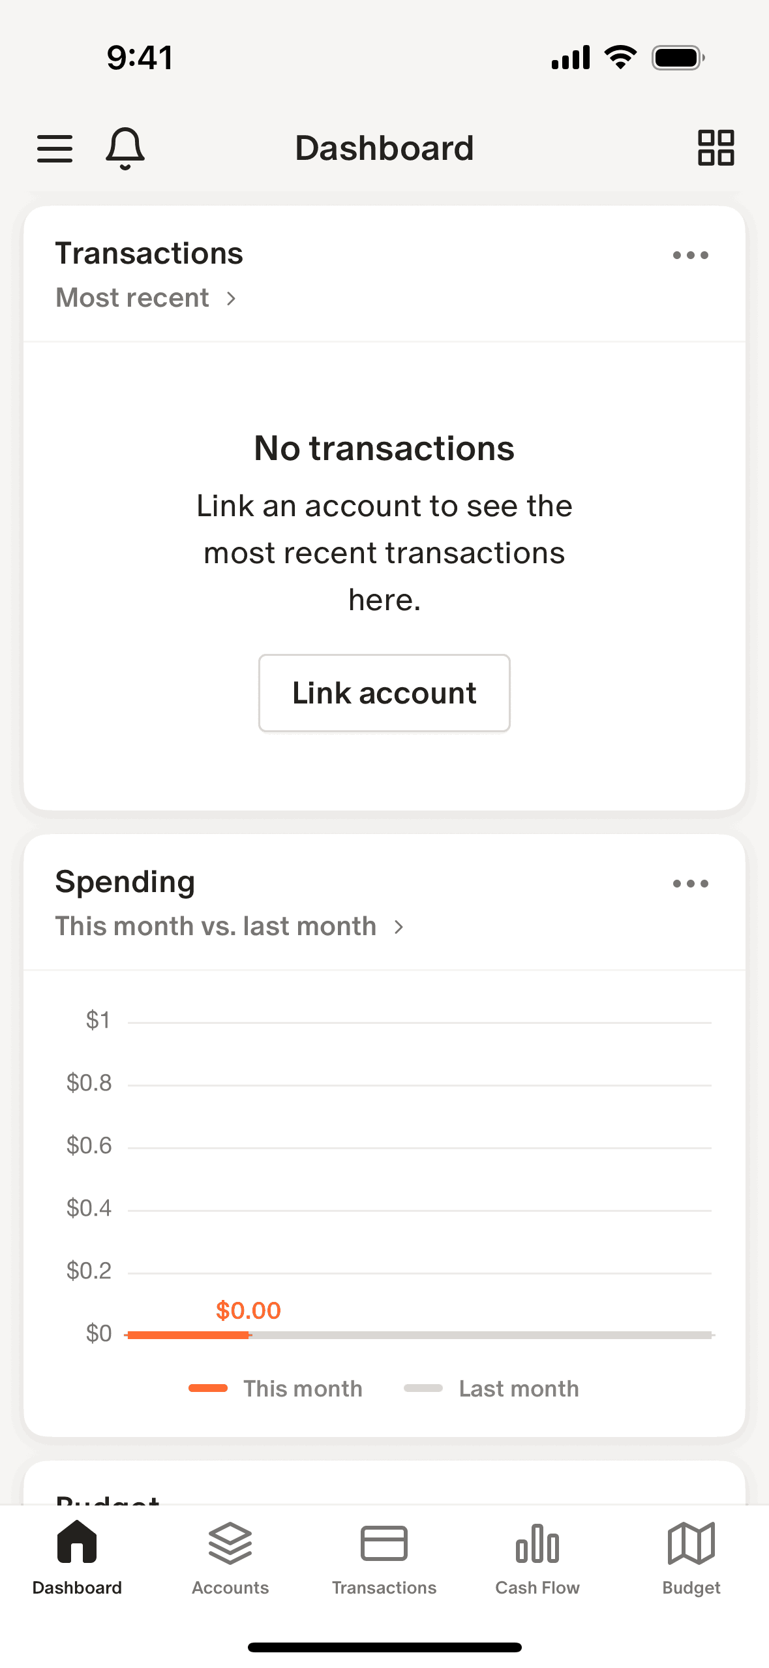Tap This month vs. last month link
Viewport: 769px width, 1668px height.
(x=216, y=926)
